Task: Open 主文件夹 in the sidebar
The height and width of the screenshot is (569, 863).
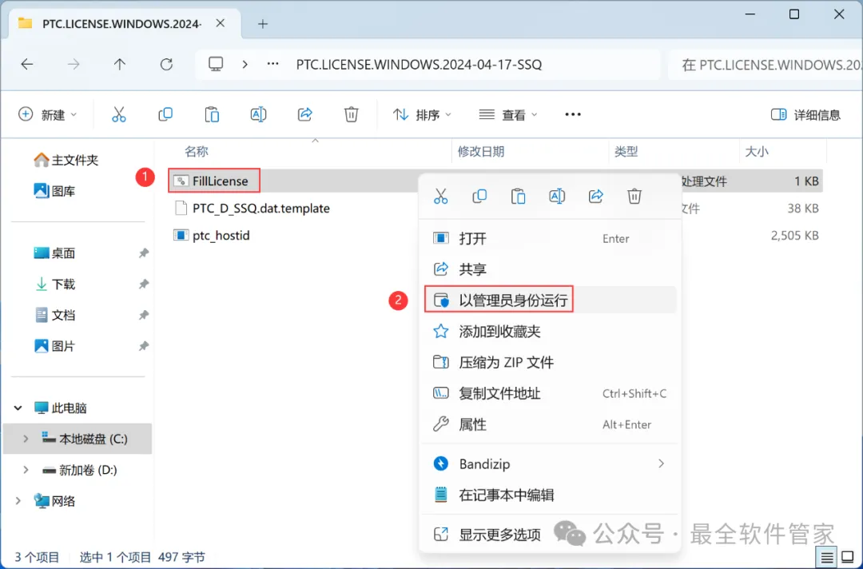Action: click(x=66, y=160)
